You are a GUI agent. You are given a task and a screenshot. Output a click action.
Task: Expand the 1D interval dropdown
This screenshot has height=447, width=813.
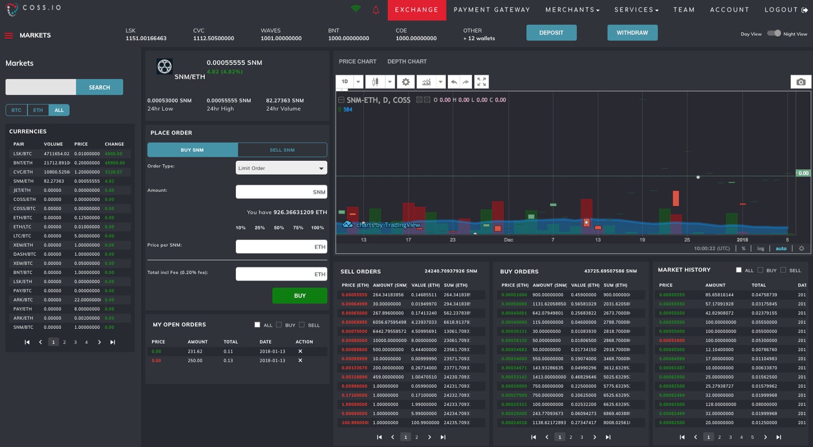click(x=358, y=82)
